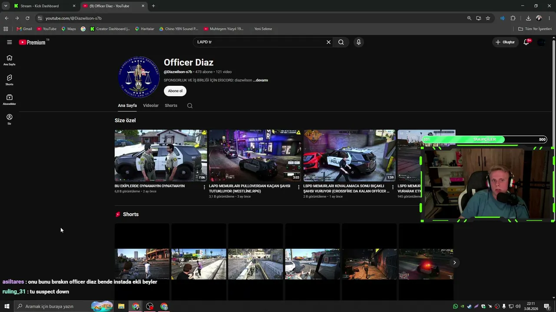This screenshot has height=312, width=556.
Task: Reload the YouTube page
Action: [x=27, y=18]
